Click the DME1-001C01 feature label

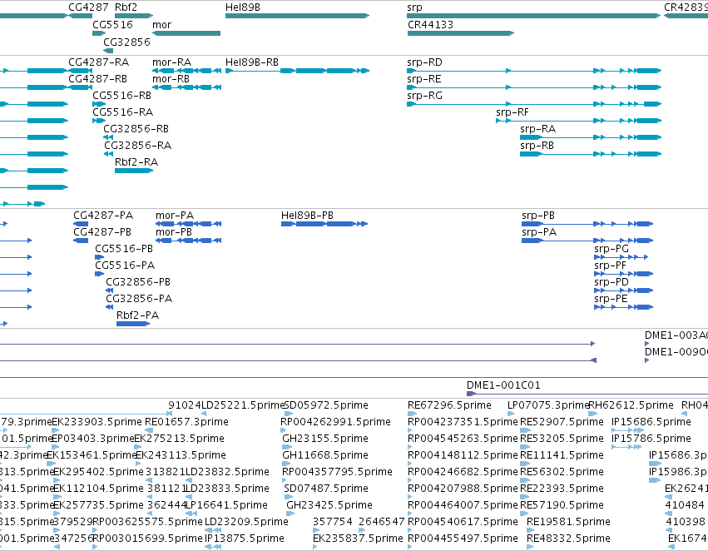click(x=503, y=385)
